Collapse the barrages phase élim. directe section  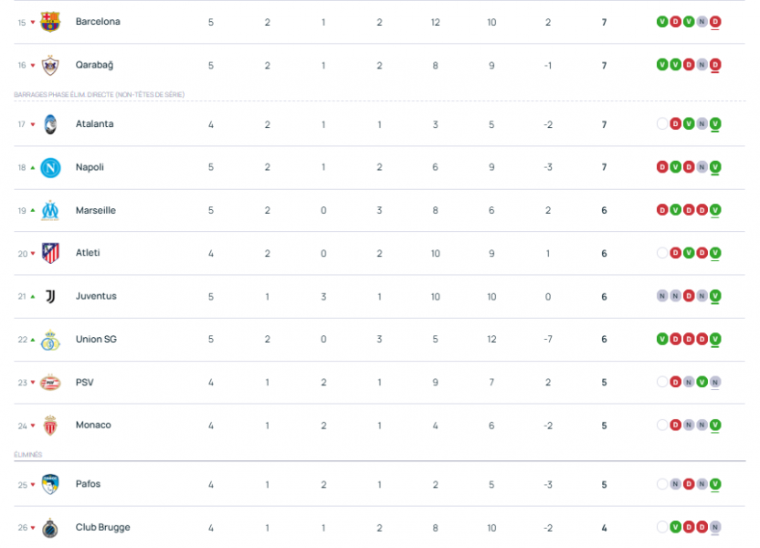click(x=98, y=93)
